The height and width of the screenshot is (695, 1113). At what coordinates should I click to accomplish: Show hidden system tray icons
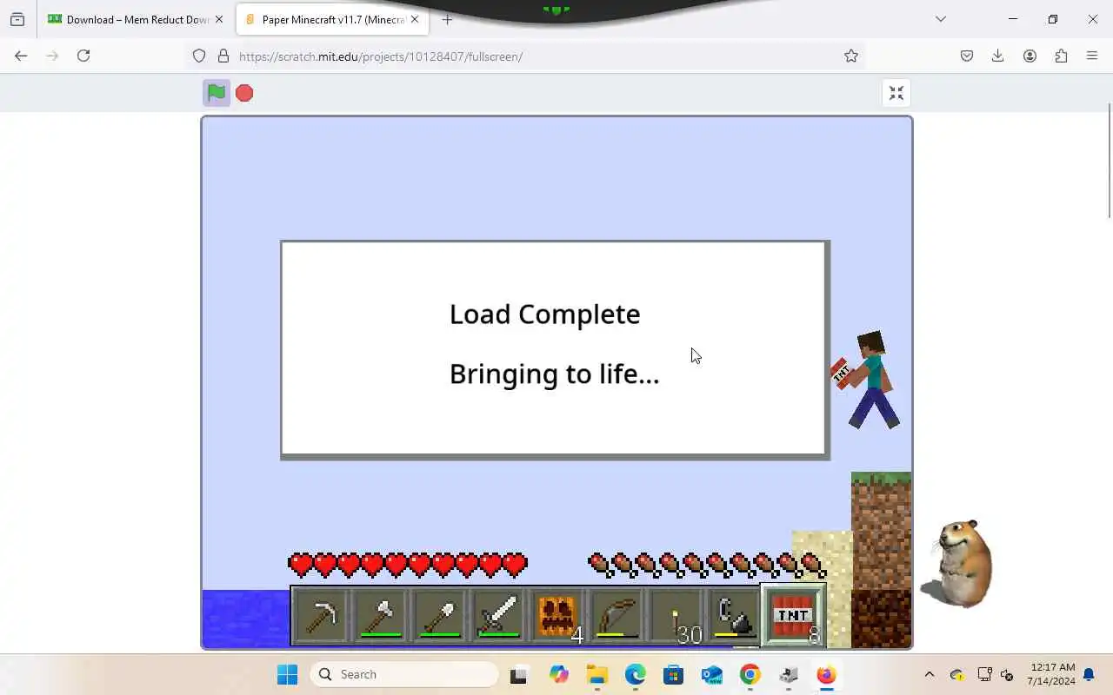[x=929, y=674]
